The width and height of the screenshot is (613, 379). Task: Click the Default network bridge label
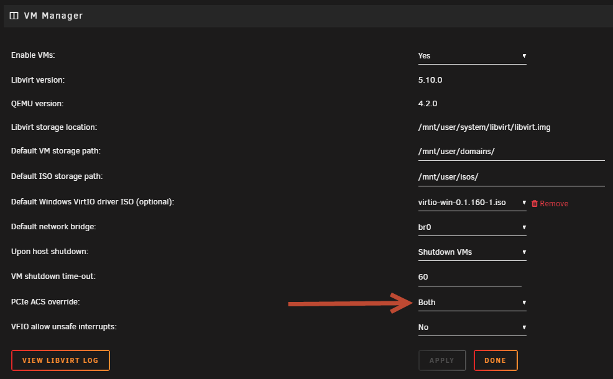[x=53, y=227]
